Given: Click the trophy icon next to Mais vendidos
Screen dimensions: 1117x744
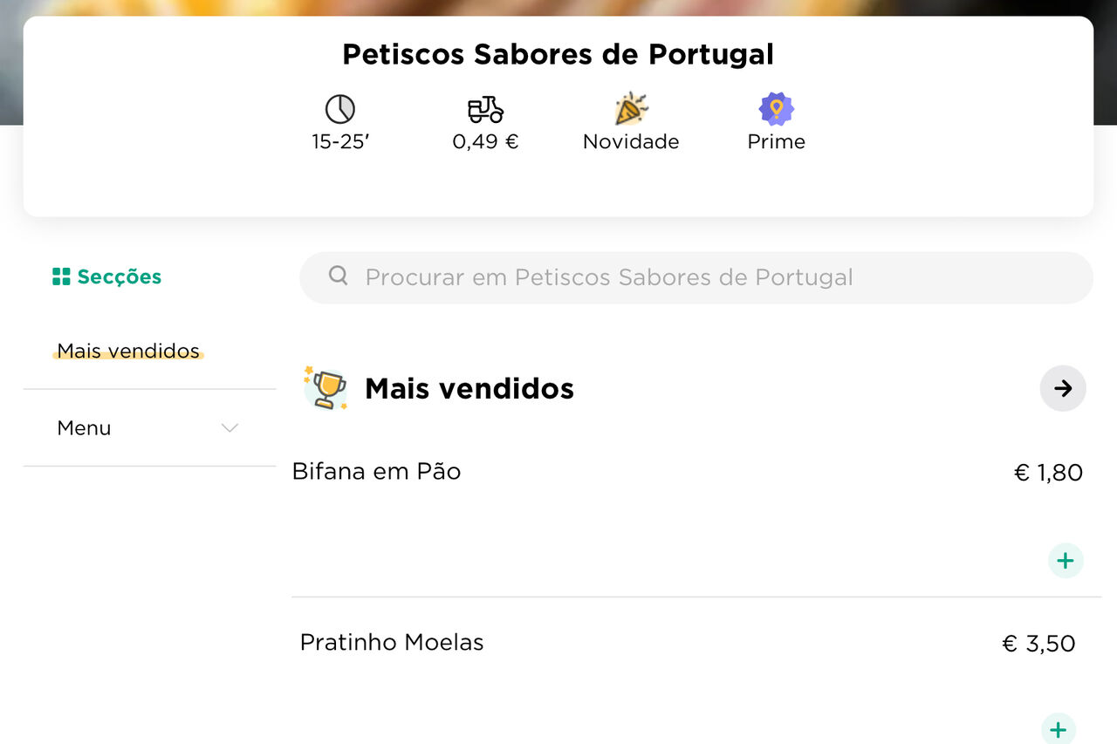Looking at the screenshot, I should (325, 388).
